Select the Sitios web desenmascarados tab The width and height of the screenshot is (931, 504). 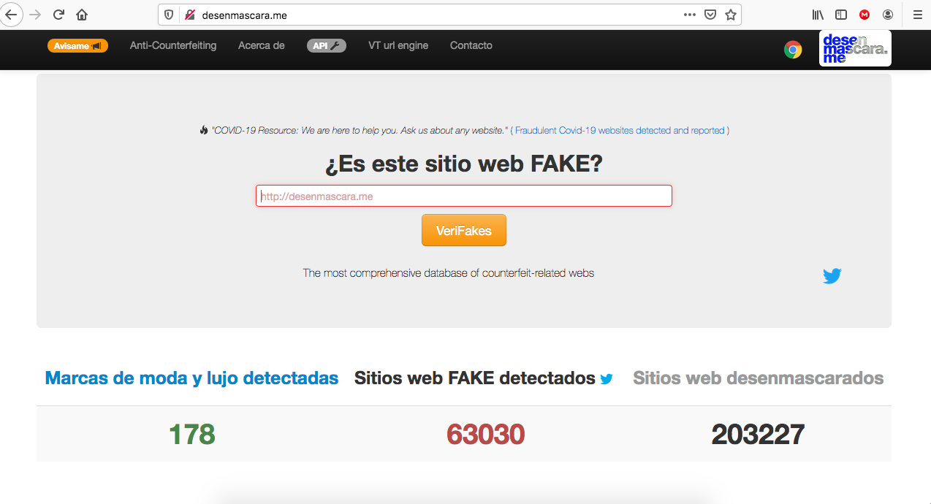click(758, 378)
